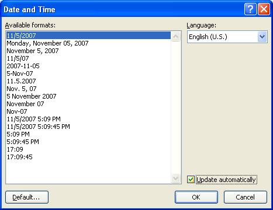Select the 11/5/2007 format
This screenshot has width=273, height=210.
click(88, 36)
